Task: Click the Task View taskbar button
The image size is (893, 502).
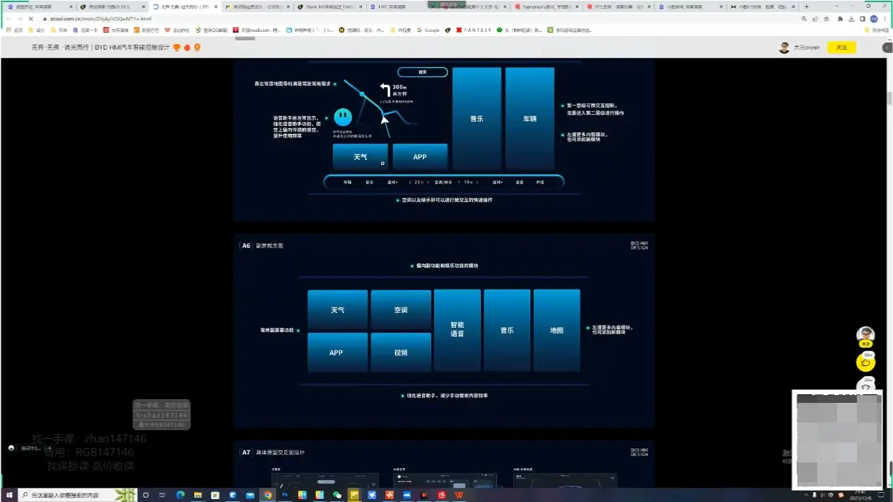Action: tap(162, 495)
